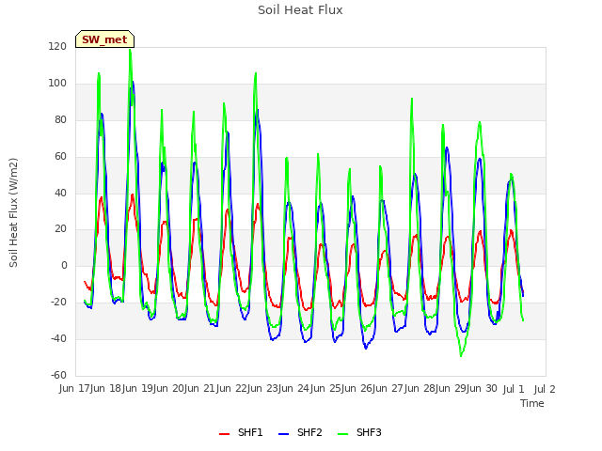Toggle the SHF2 series legend entry
Screen dimensions: 602x451
pos(300,432)
